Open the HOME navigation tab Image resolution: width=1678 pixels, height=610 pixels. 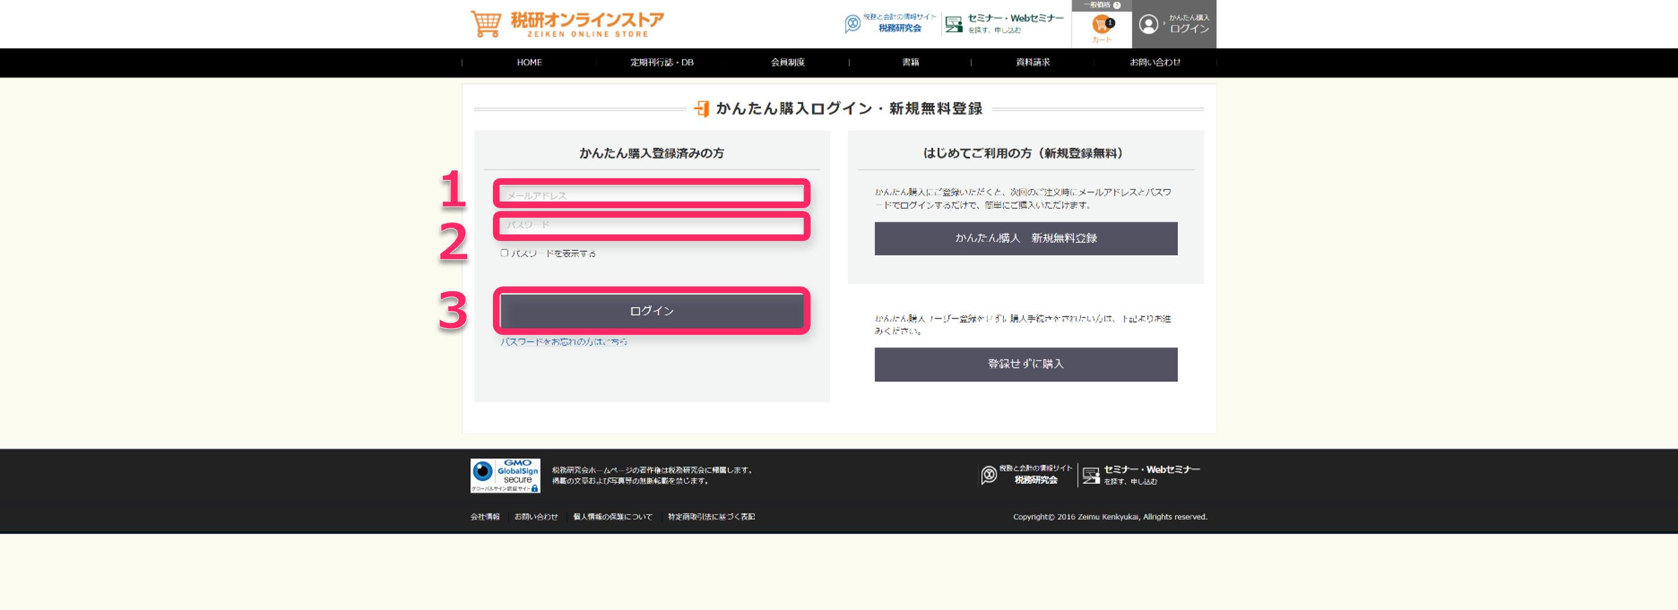click(x=529, y=62)
